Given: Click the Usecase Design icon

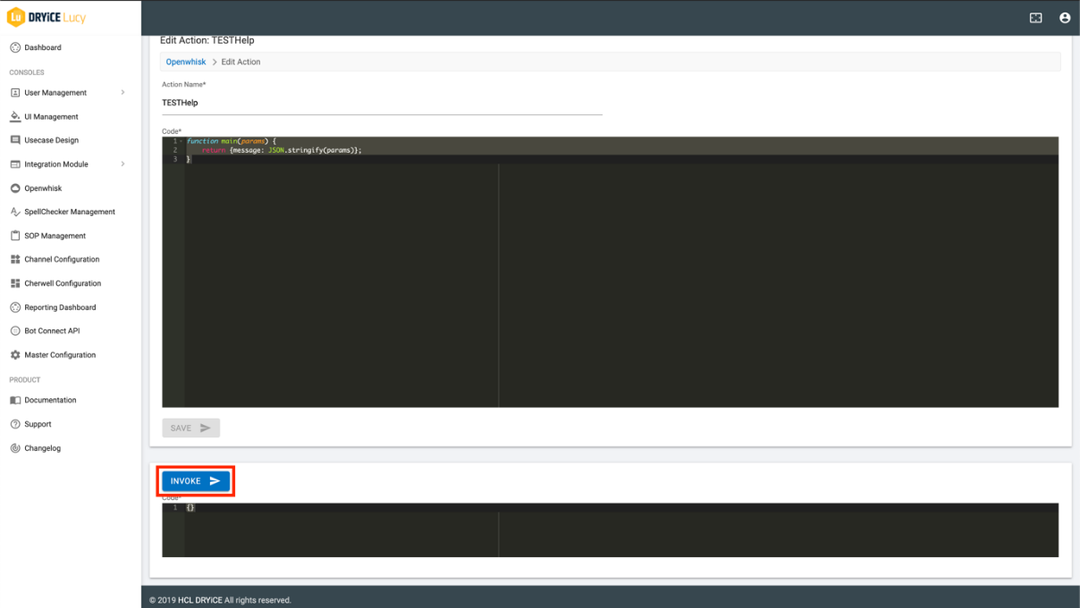Looking at the screenshot, I should [x=15, y=140].
